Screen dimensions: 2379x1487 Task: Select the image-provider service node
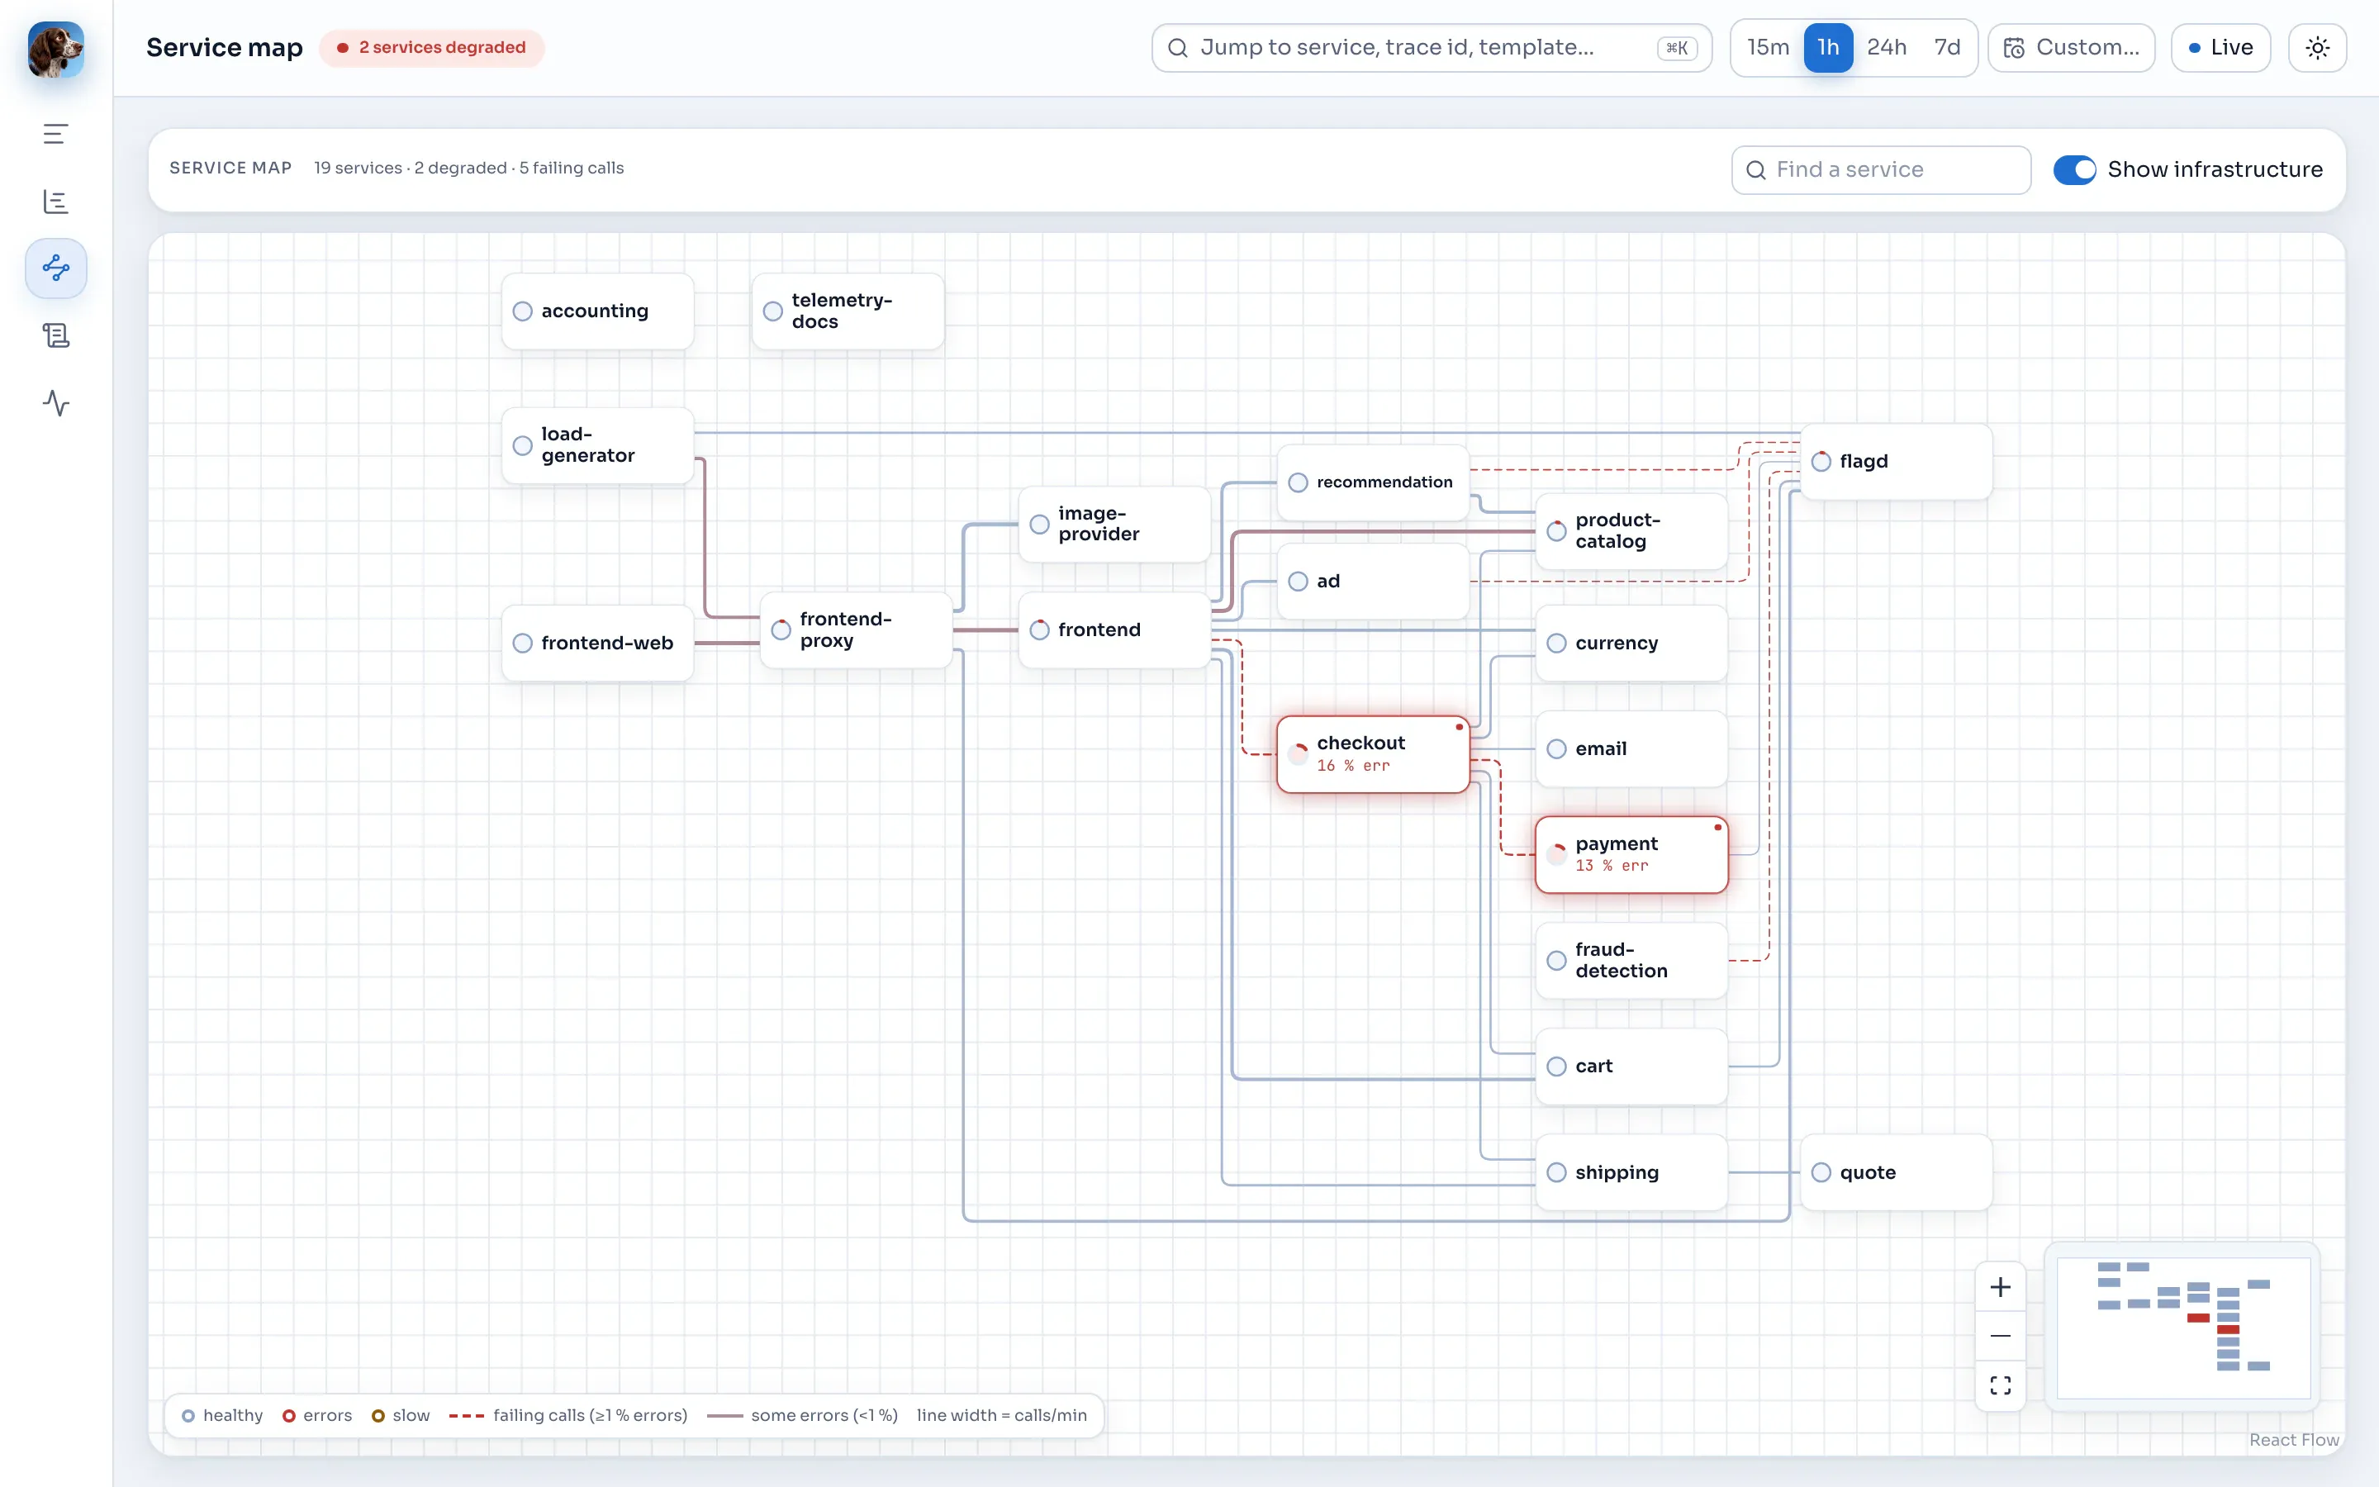coord(1114,525)
